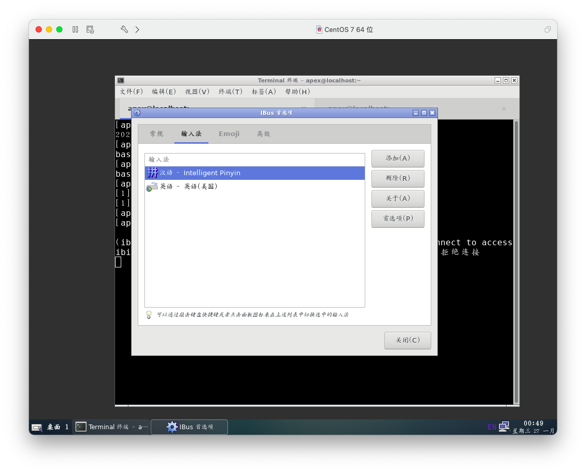This screenshot has height=473, width=586.
Task: Click the 首选项(P) button
Action: (x=398, y=219)
